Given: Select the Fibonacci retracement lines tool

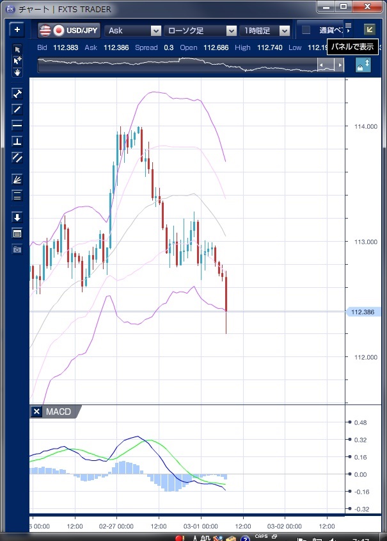Looking at the screenshot, I should pos(17,196).
